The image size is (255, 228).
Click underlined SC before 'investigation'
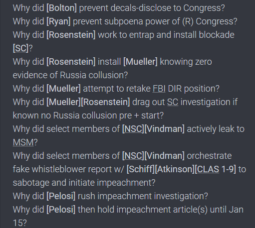point(173,102)
